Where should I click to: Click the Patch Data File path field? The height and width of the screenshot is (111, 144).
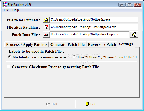(90, 34)
